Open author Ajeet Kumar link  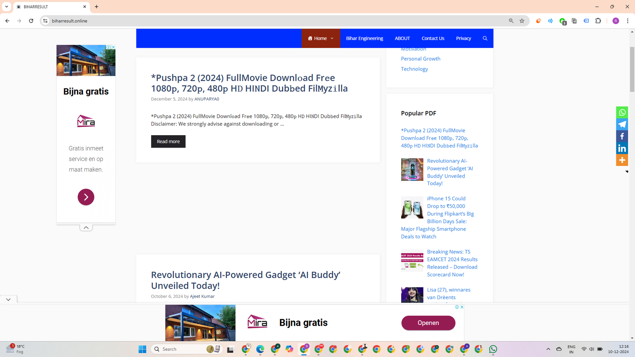202,296
